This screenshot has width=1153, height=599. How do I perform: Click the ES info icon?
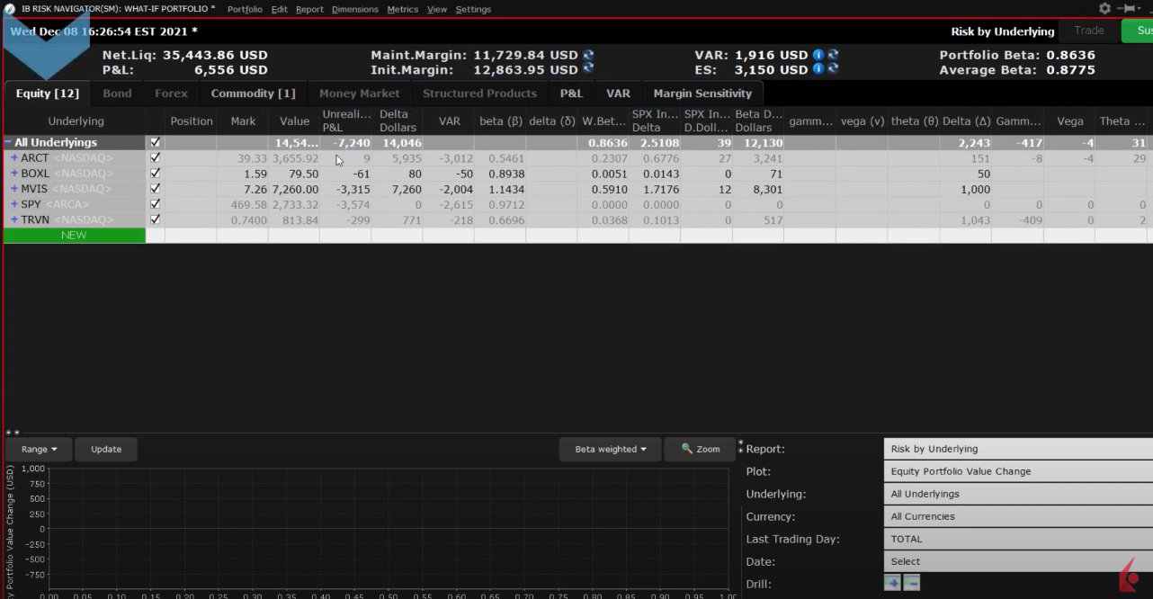[x=818, y=69]
